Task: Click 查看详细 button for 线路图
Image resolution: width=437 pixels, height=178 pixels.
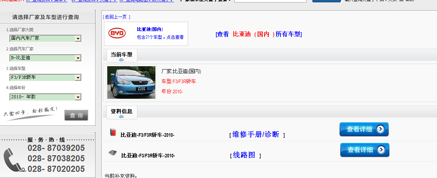Action: pyautogui.click(x=365, y=150)
